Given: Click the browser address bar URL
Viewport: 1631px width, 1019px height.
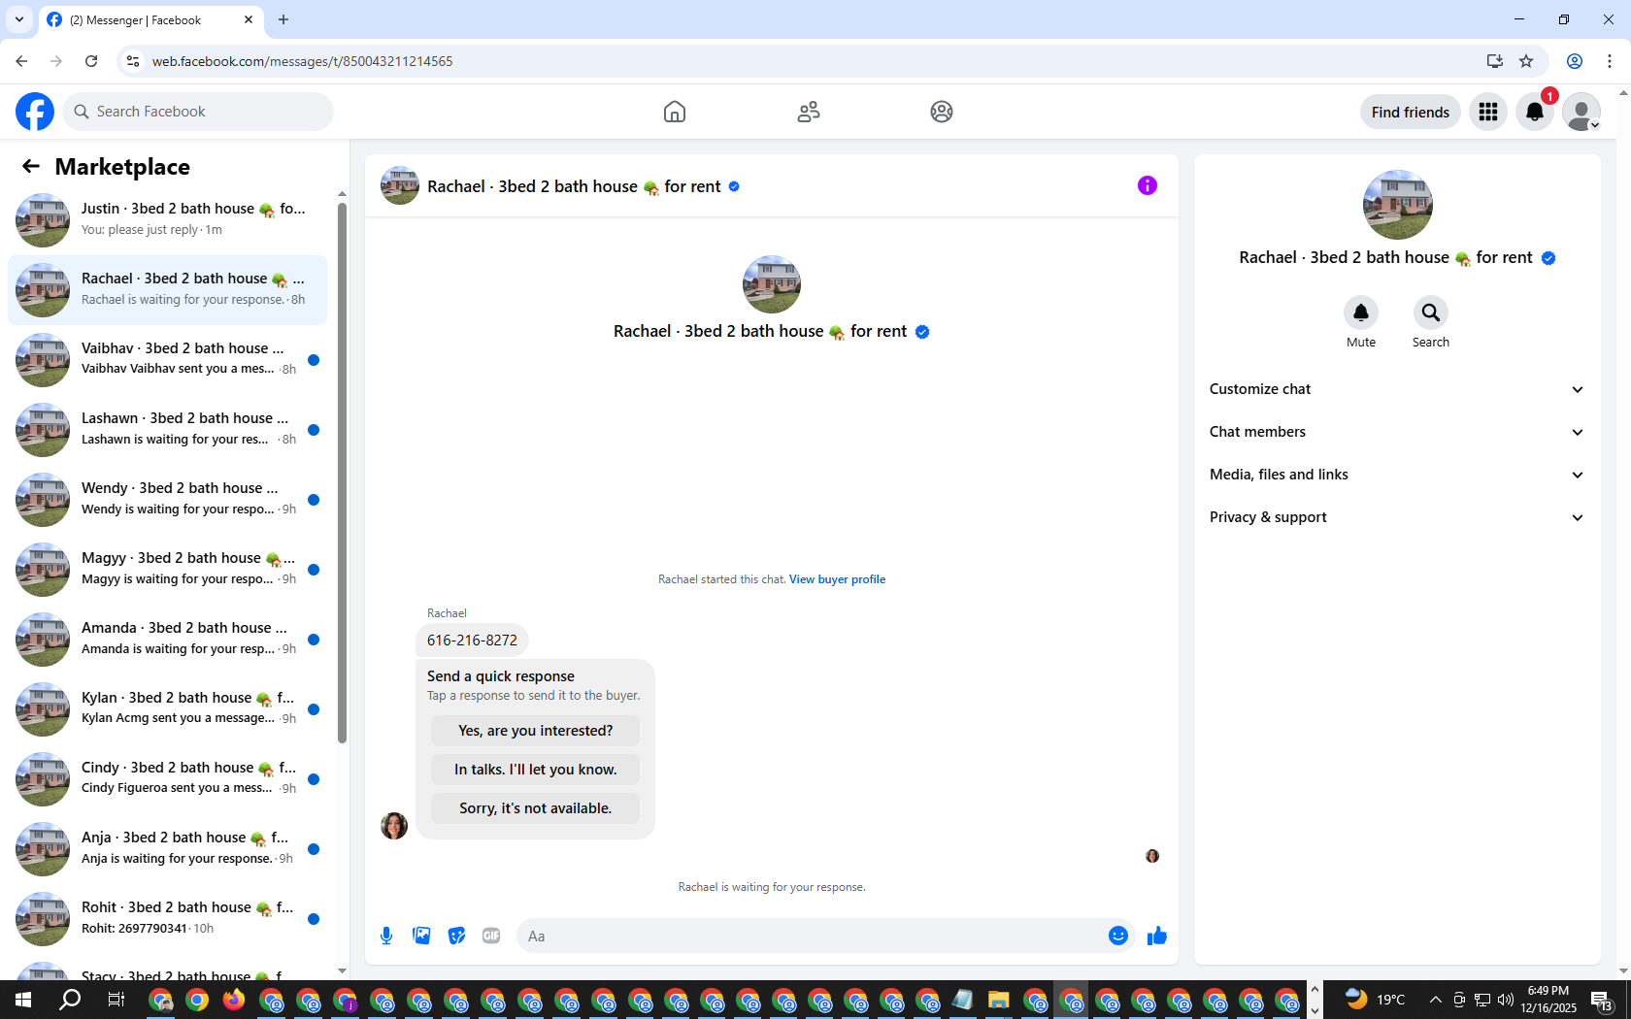Looking at the screenshot, I should pyautogui.click(x=302, y=61).
